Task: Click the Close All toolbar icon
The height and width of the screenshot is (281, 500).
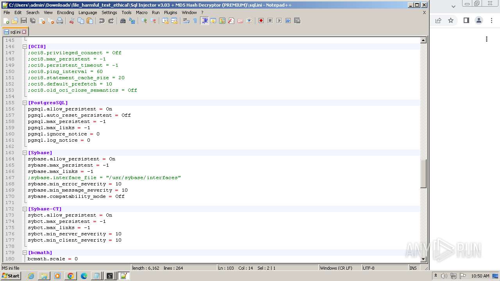Action: pos(51,21)
